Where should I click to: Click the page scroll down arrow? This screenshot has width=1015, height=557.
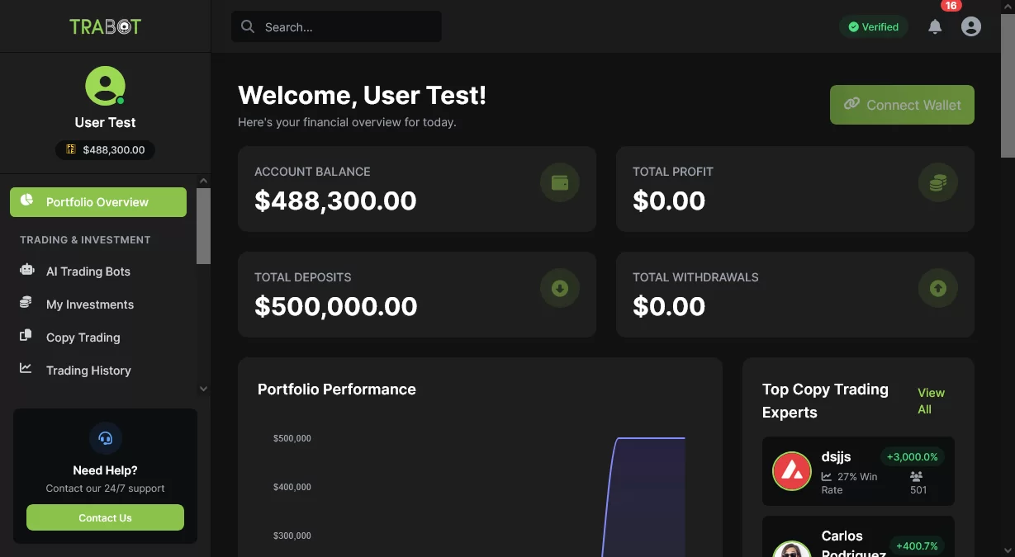1008,550
